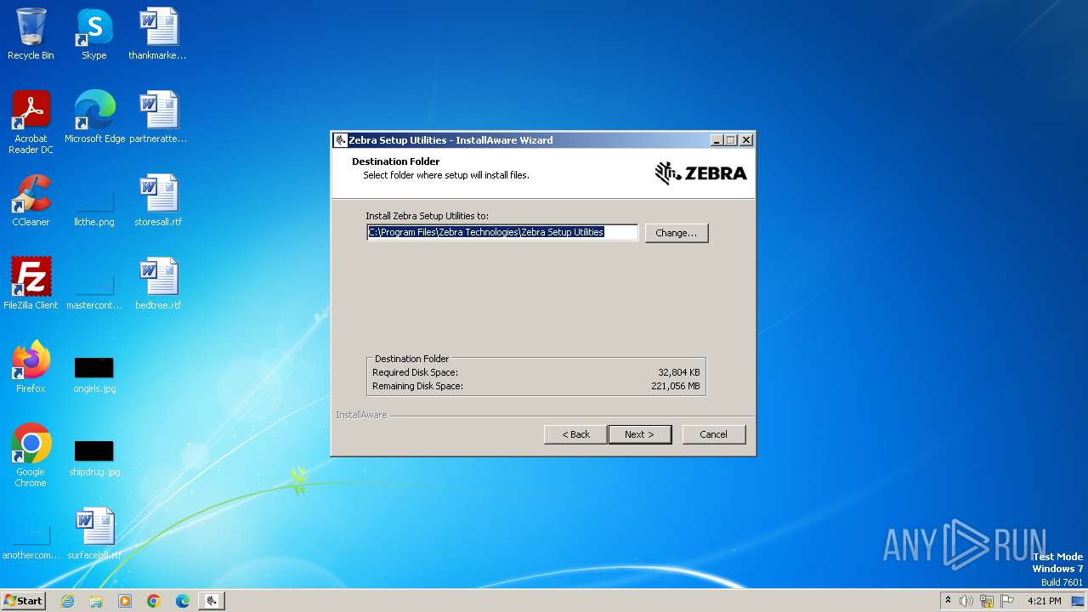Open the volume speaker tray icon
The image size is (1088, 612).
[x=966, y=601]
